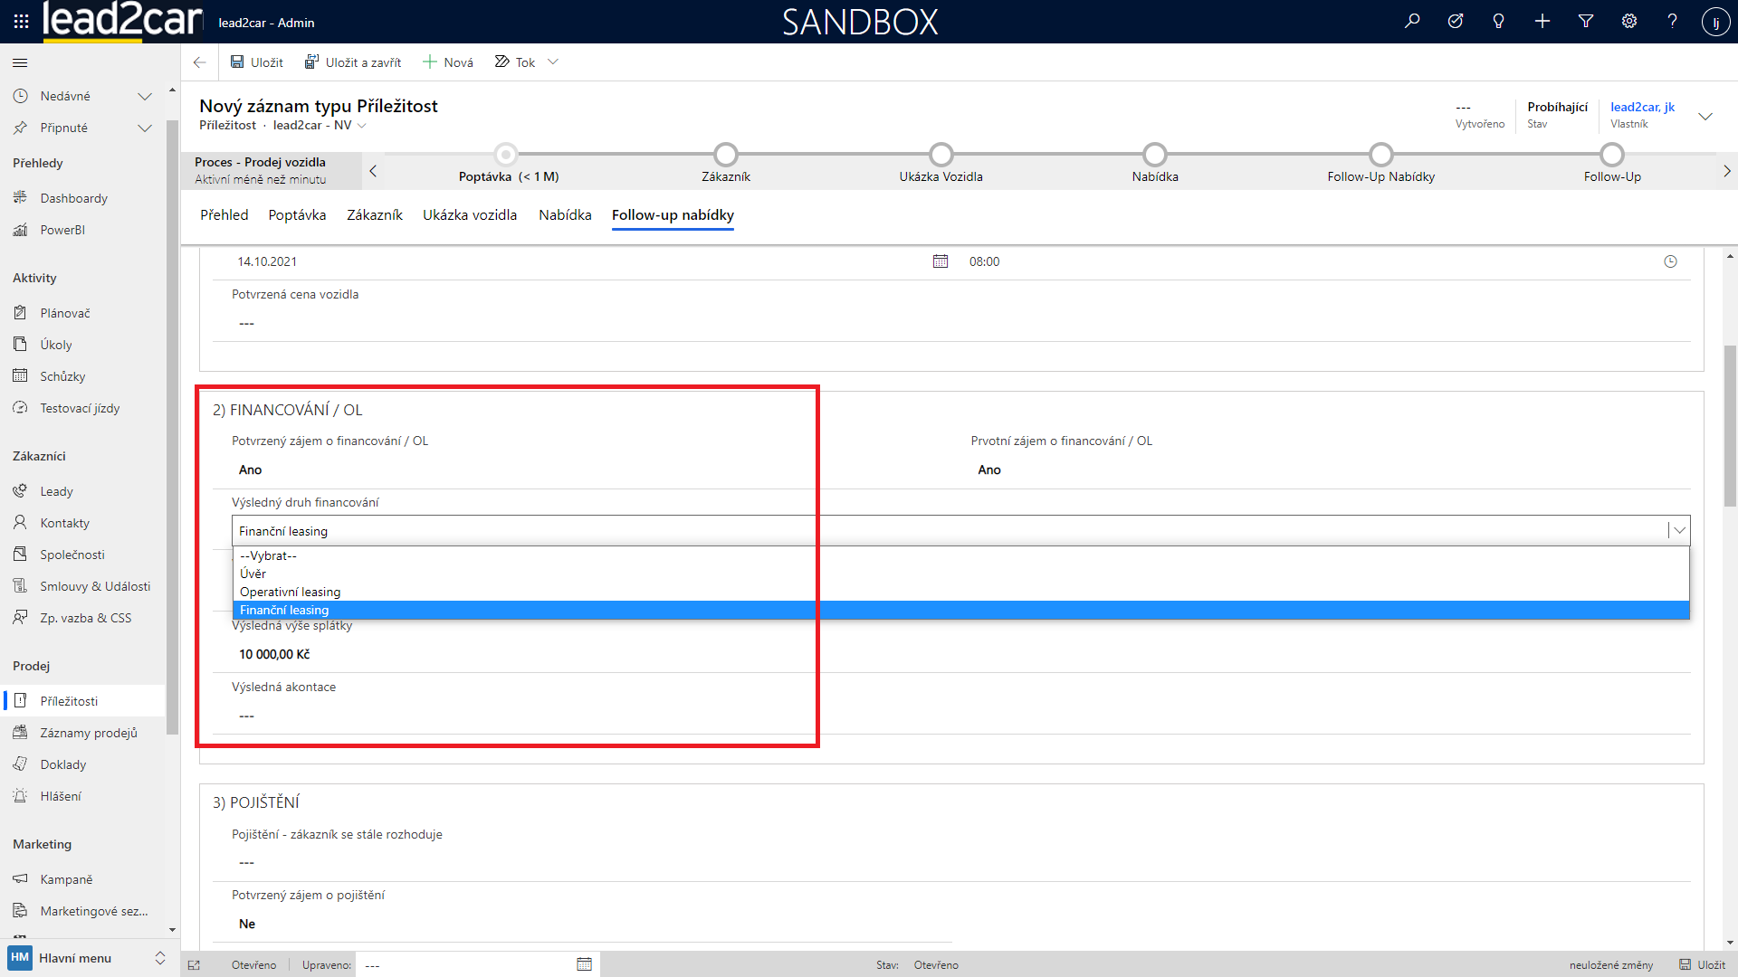Collapse the navigation hamburger menu
Image resolution: width=1738 pixels, height=977 pixels.
20,62
